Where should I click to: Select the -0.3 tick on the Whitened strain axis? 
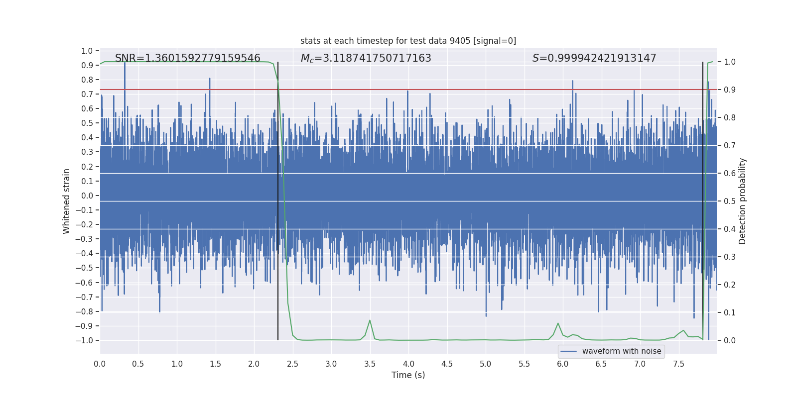(x=84, y=239)
